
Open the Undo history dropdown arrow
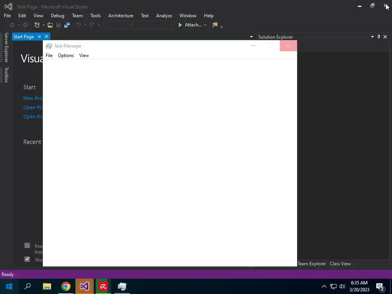pyautogui.click(x=85, y=25)
